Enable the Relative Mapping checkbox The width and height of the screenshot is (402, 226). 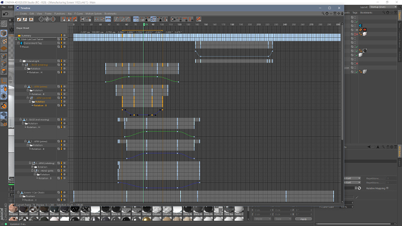[x=387, y=188]
